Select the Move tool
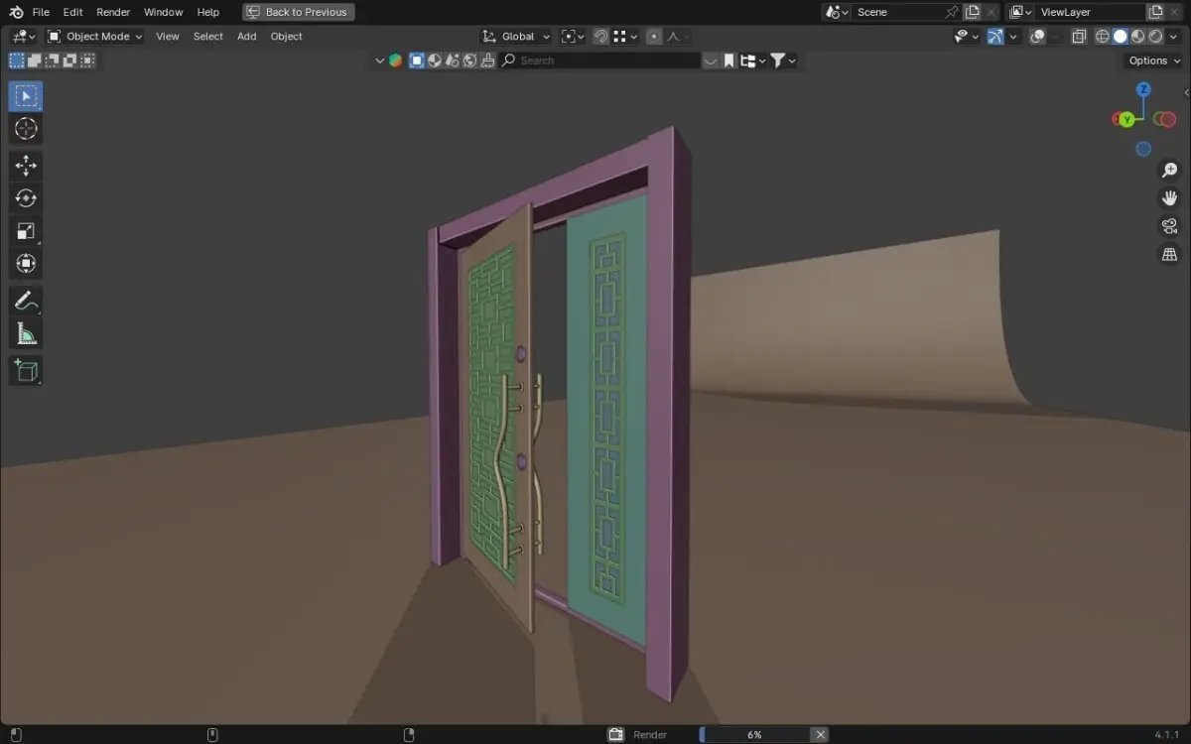 pyautogui.click(x=26, y=166)
